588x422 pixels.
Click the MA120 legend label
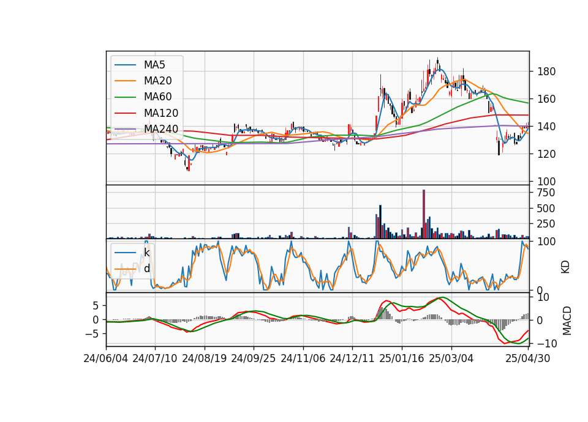pos(161,113)
